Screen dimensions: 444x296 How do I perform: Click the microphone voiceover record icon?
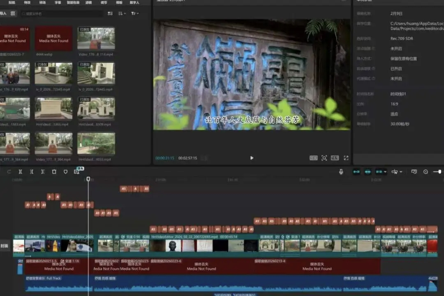pos(341,172)
